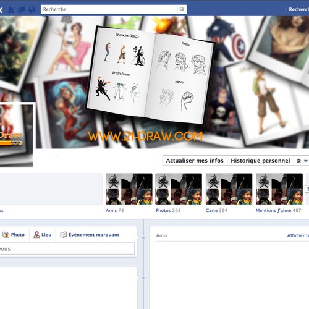
Task: Open the Photos 203 thumbnail
Action: tap(179, 189)
